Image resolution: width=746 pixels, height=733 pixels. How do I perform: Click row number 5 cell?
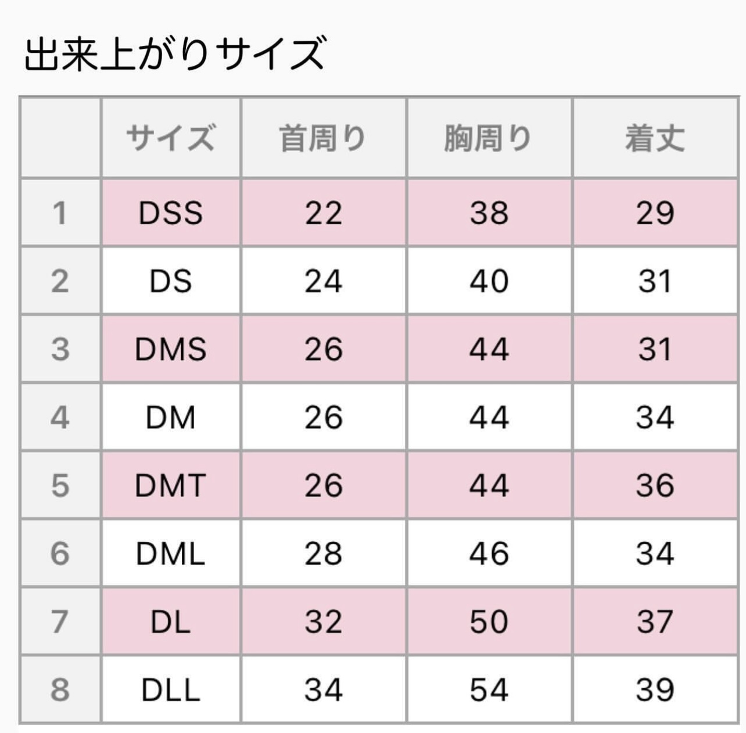pyautogui.click(x=60, y=485)
